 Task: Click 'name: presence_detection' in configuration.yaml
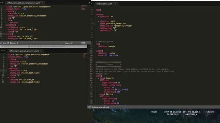click(113, 24)
